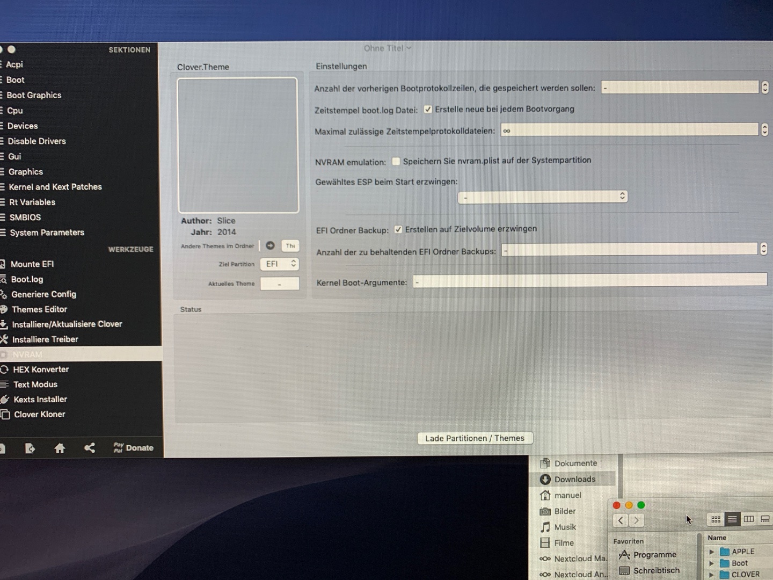Open the SMBIOS section

[x=25, y=218]
